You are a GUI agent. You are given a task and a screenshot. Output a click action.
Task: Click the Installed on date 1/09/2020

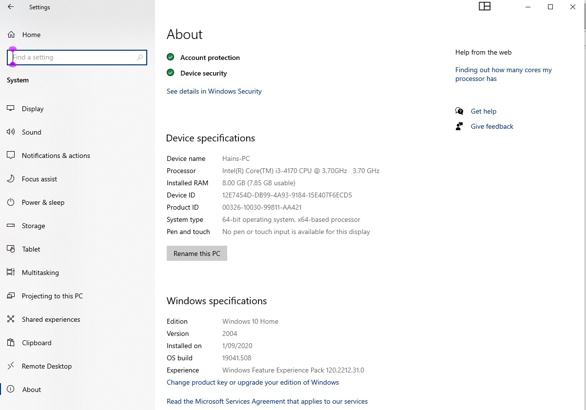237,346
